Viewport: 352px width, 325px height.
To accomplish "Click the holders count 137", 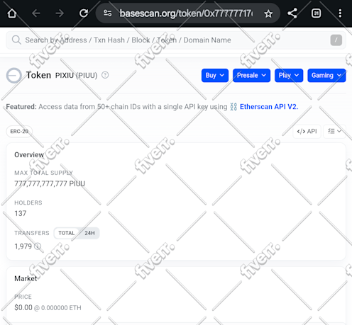I will 21,214.
